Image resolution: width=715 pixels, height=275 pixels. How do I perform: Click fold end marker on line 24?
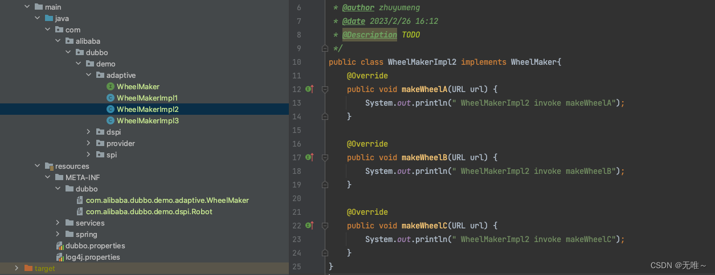(325, 253)
